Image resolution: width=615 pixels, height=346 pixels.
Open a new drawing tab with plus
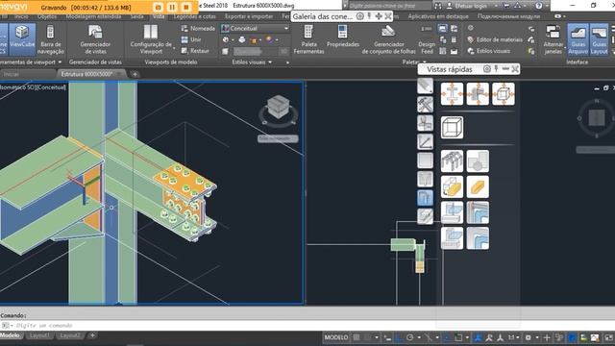coord(135,74)
